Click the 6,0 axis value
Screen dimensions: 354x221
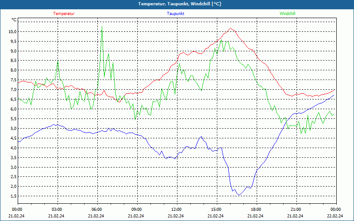click(x=13, y=109)
